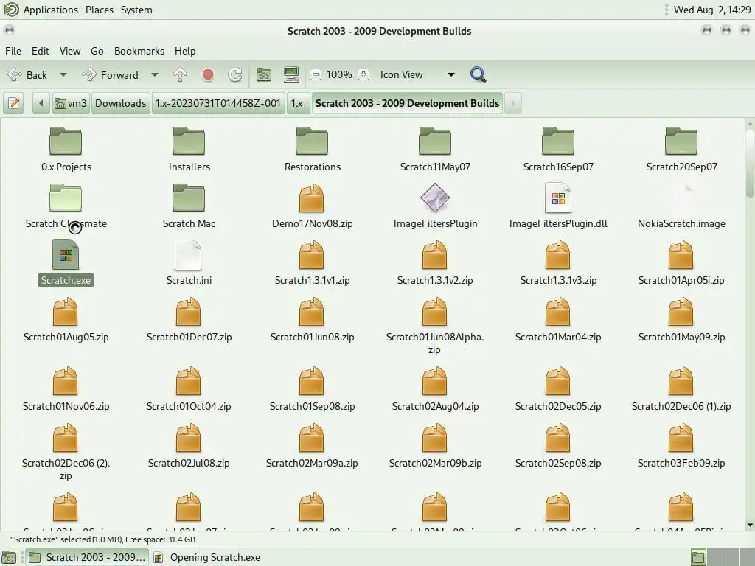Open the Places panel menu
Screen dimensions: 755x566
[100, 10]
